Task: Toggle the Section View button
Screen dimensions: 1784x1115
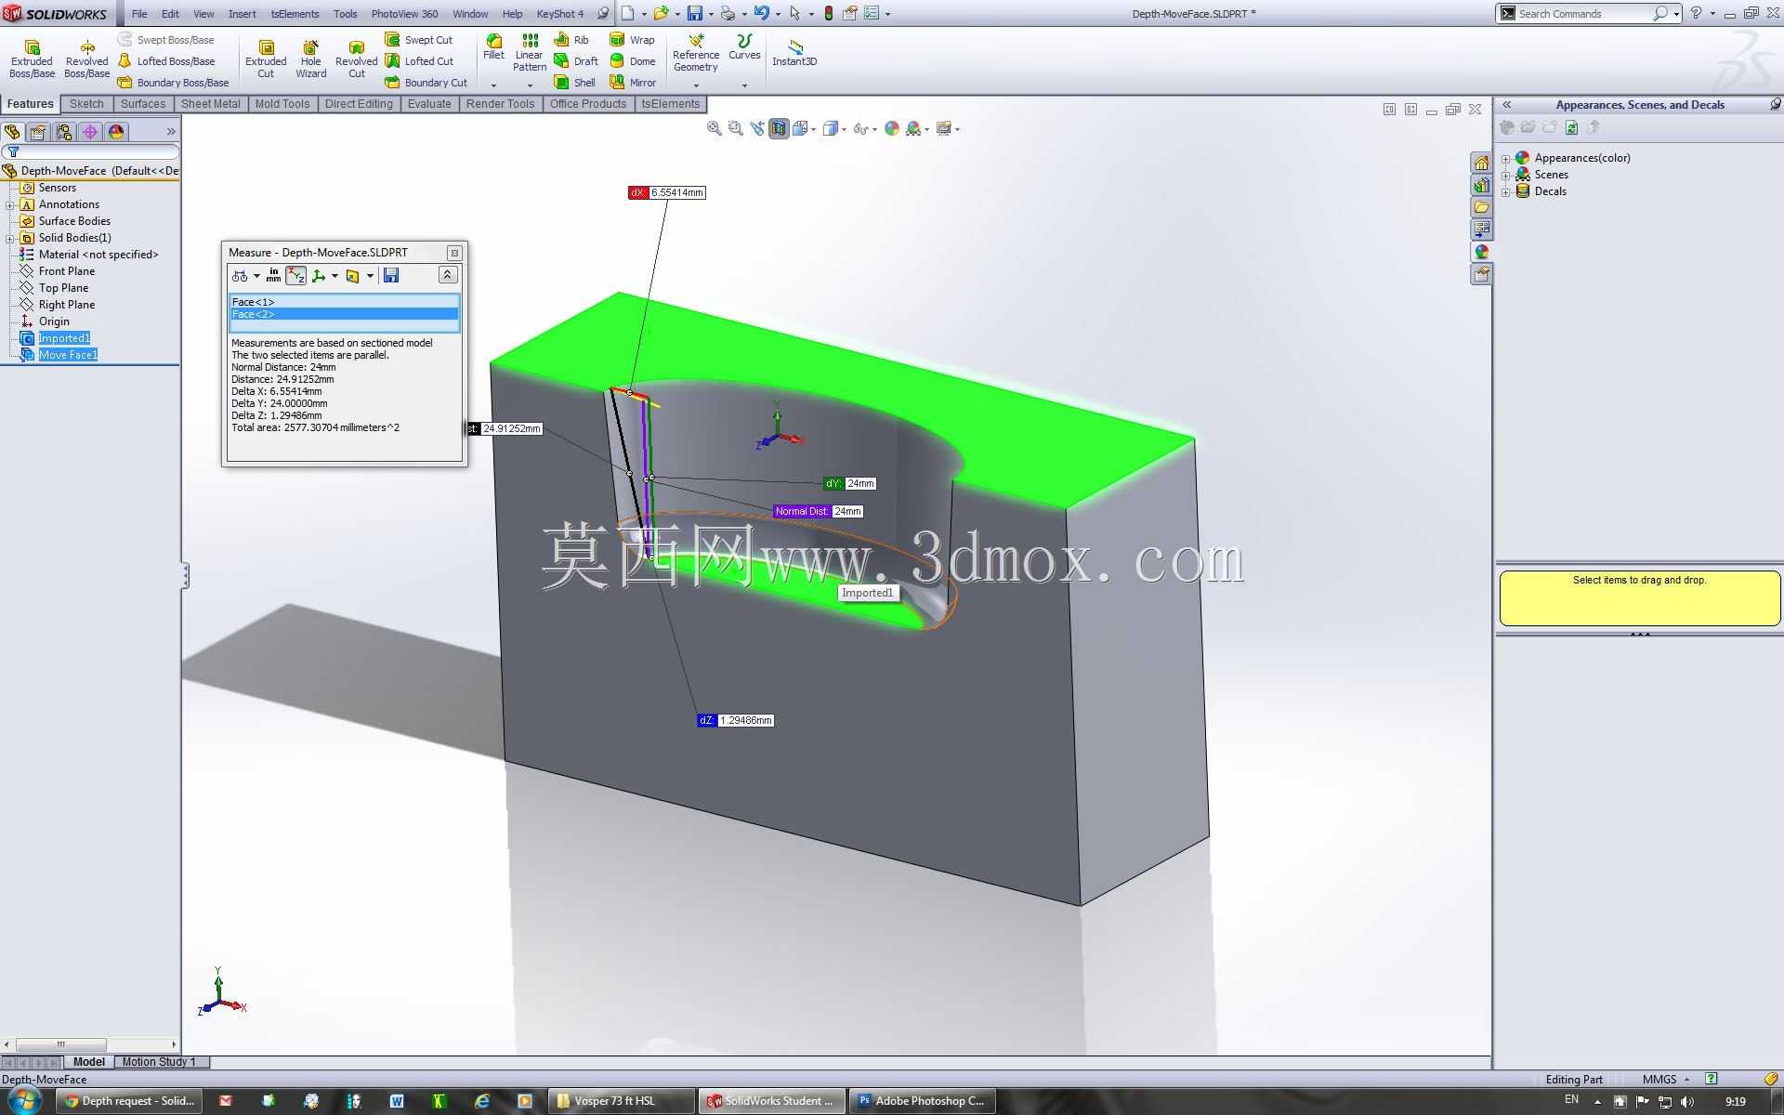Action: 779,129
